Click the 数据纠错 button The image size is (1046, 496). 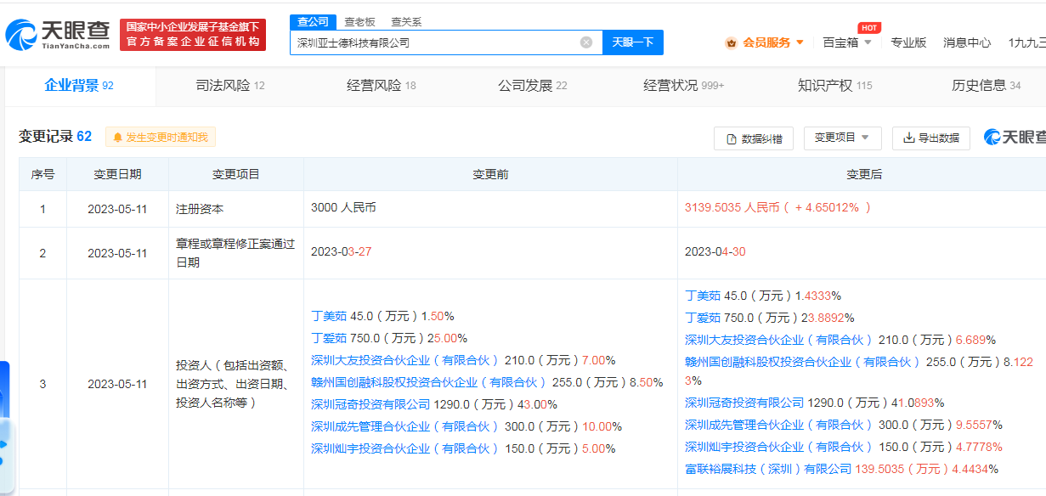tap(754, 138)
